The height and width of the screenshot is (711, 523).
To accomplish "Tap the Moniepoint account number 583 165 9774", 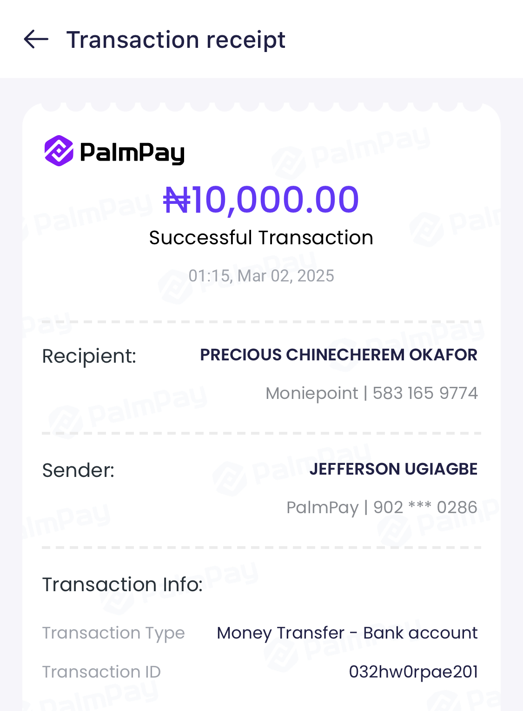I will click(x=425, y=393).
